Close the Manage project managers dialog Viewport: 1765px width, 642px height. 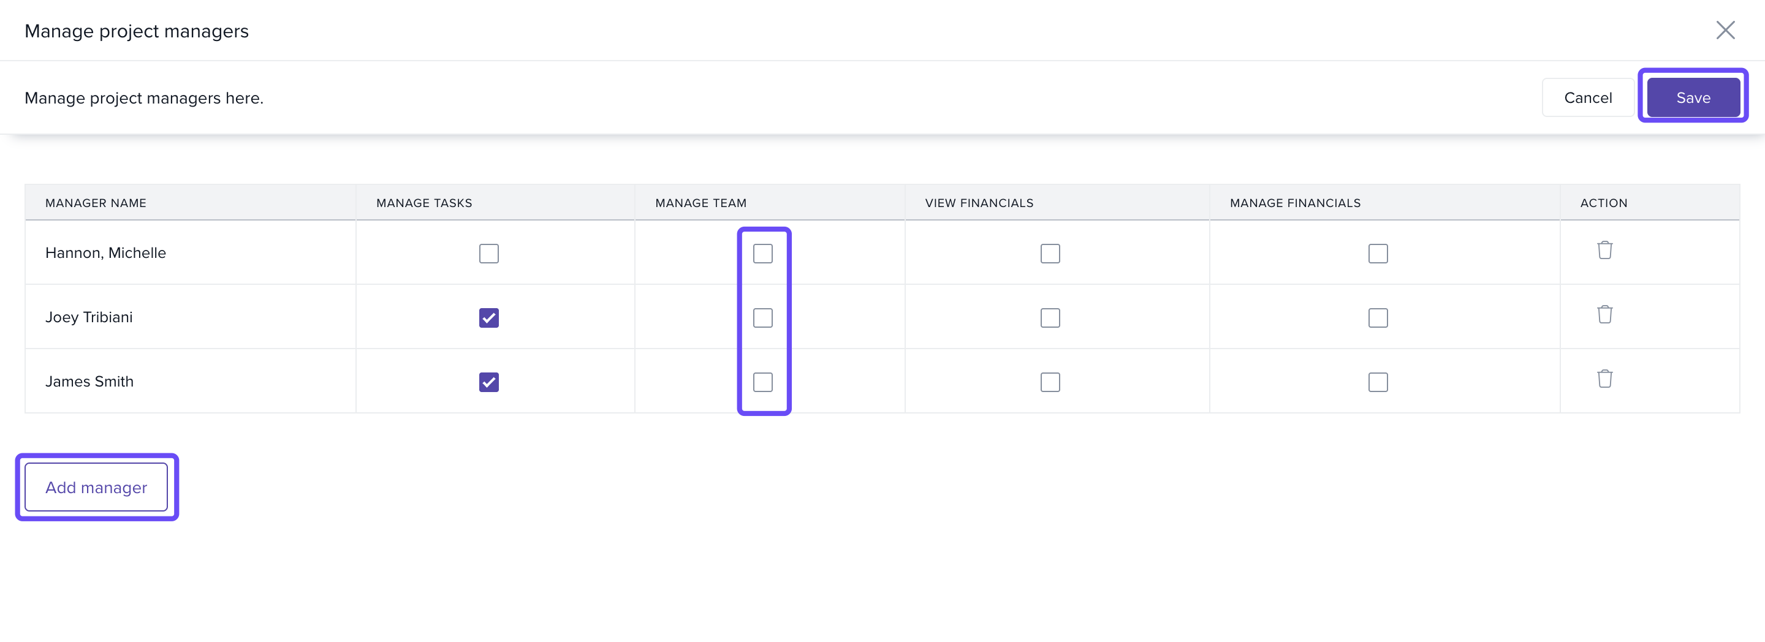(1725, 30)
